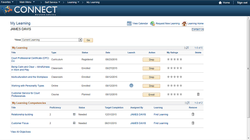This screenshot has width=250, height=140.
Task: Click the Request New Learning icon
Action: (x=152, y=23)
